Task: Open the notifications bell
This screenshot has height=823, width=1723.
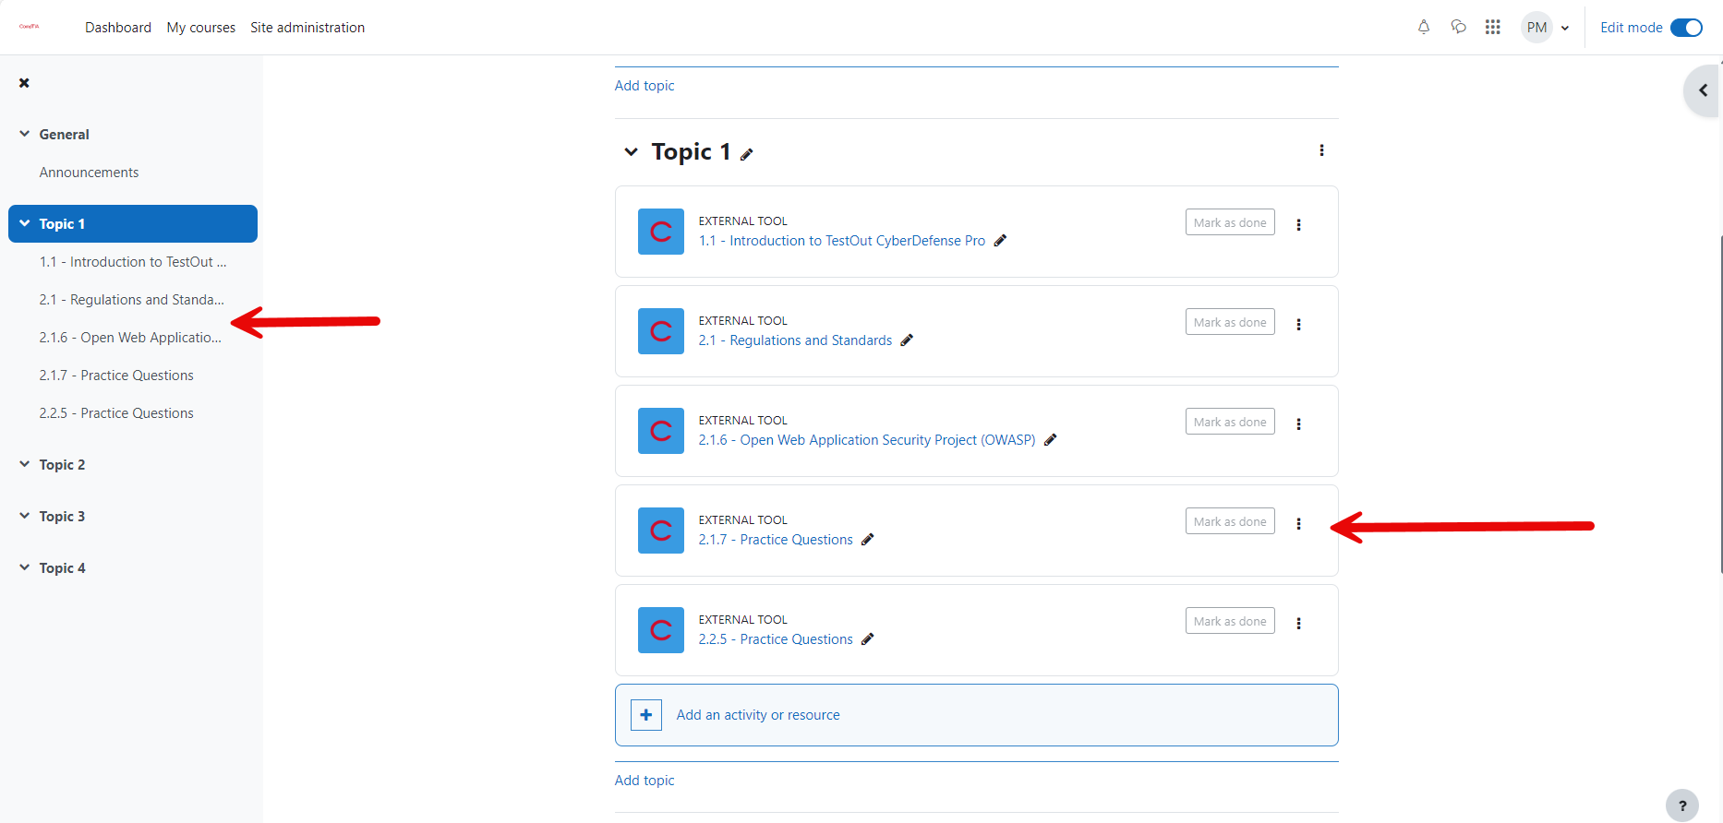Action: (1424, 27)
